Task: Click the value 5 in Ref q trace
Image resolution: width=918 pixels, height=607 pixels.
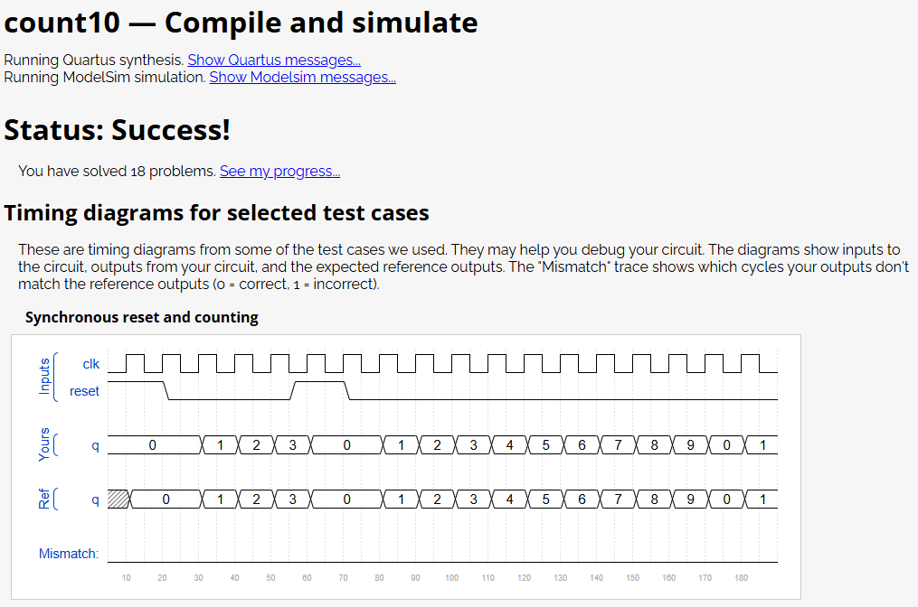Action: click(x=545, y=500)
